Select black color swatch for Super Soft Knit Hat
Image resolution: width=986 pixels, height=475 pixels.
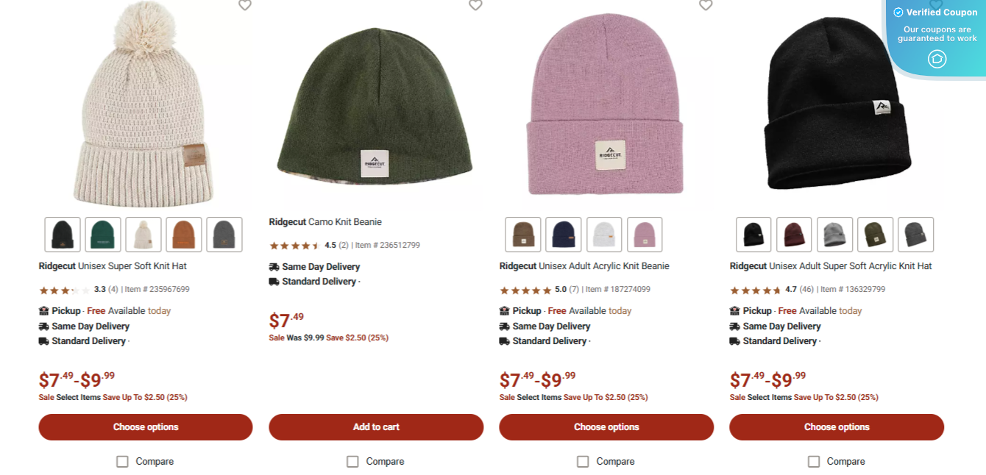coord(63,235)
